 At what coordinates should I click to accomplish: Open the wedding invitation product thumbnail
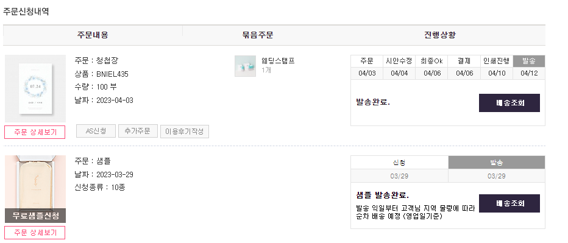click(x=35, y=88)
